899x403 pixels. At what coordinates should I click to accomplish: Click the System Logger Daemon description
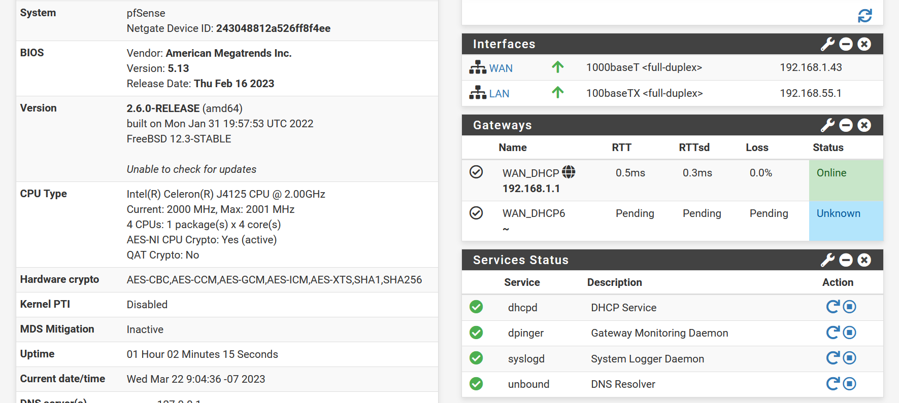pos(647,359)
